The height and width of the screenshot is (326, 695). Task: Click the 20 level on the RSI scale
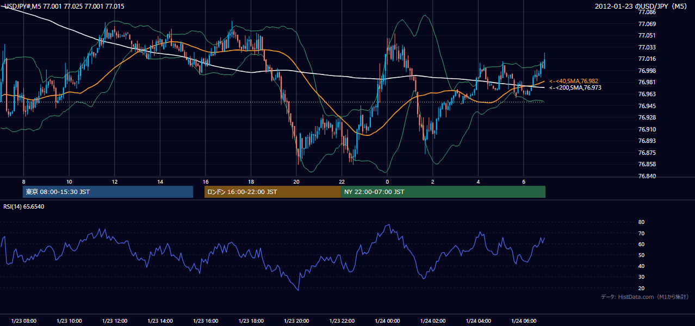coord(641,288)
